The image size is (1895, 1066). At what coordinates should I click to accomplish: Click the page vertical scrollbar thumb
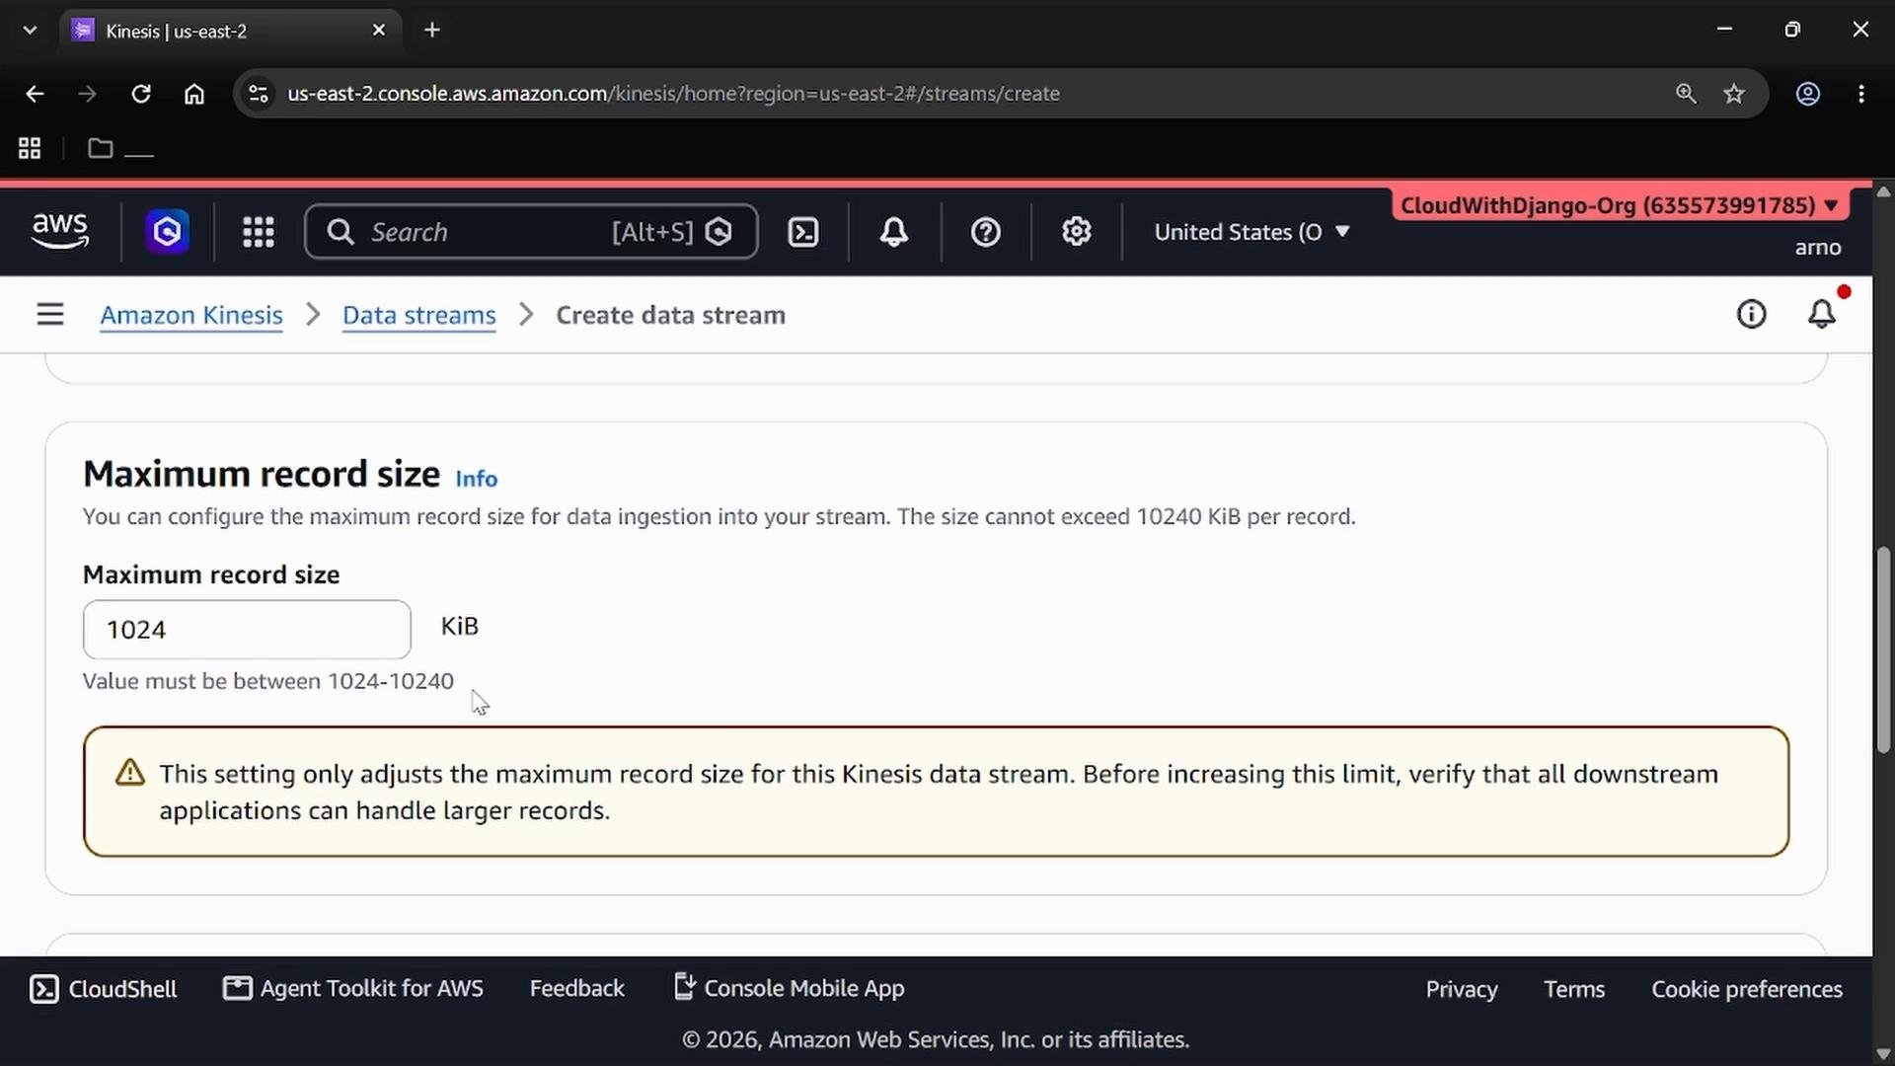pos(1883,649)
